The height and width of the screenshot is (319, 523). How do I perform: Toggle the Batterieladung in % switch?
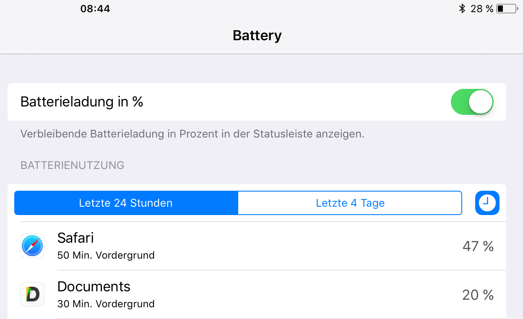[472, 102]
